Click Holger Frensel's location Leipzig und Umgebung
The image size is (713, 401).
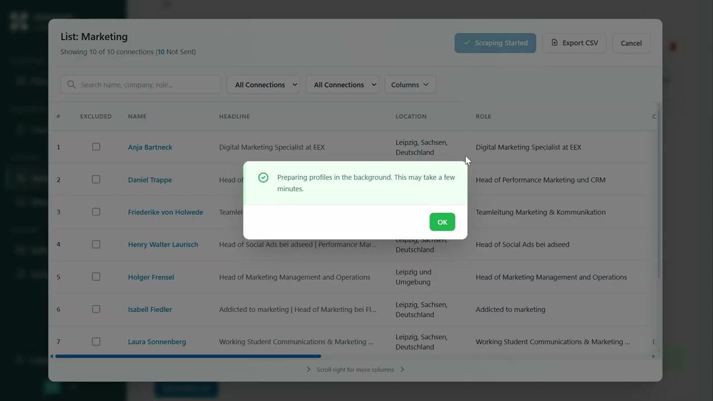[x=413, y=277]
